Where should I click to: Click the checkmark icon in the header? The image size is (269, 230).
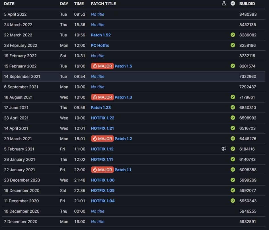(233, 4)
